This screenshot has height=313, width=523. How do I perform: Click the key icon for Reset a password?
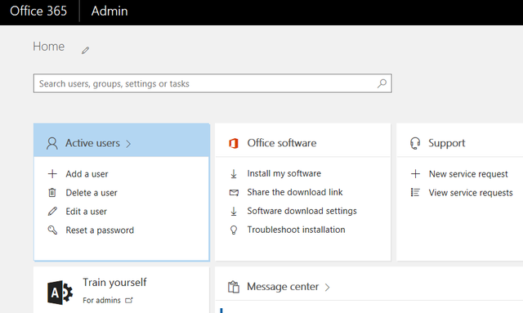[x=52, y=230]
